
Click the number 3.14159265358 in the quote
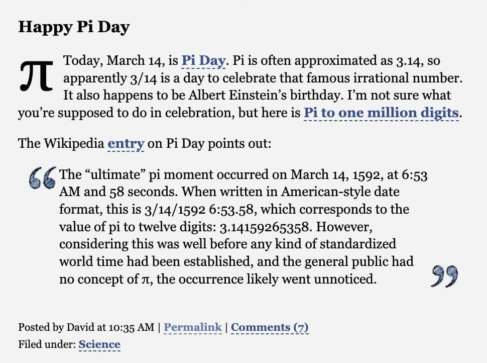tap(265, 227)
